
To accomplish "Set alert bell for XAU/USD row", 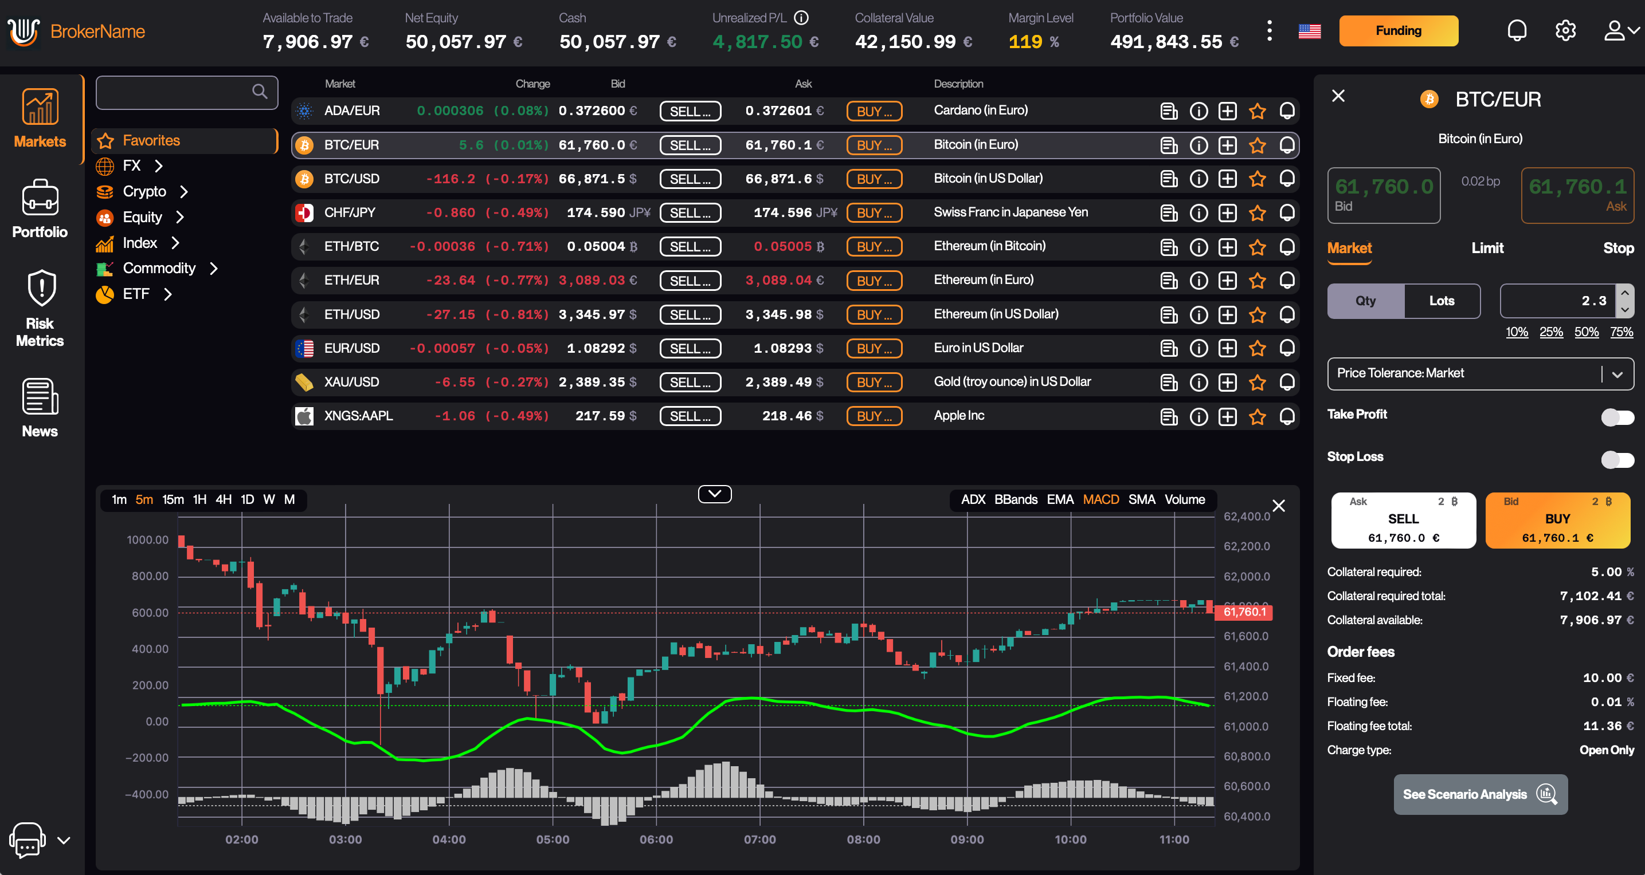I will coord(1287,381).
